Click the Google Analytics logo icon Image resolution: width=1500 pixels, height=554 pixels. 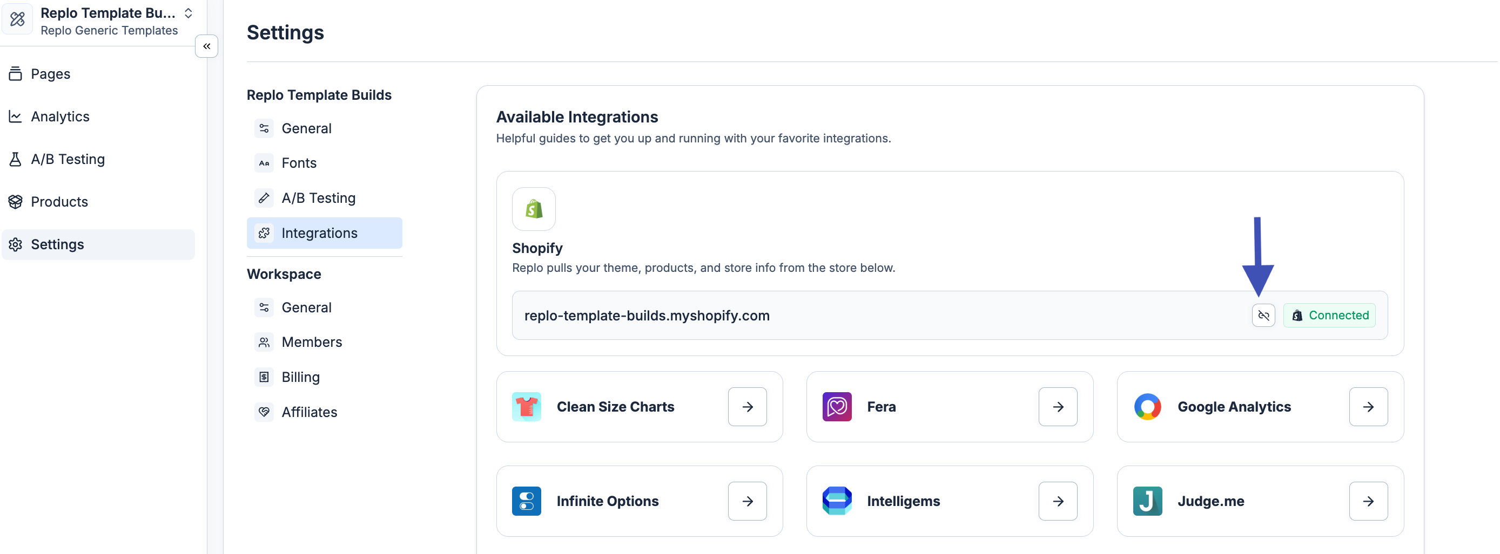(x=1147, y=407)
